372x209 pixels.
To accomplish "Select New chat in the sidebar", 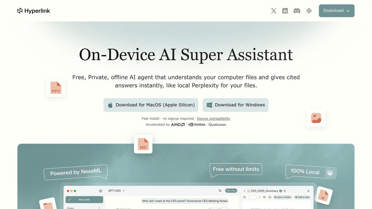I will pyautogui.click(x=84, y=200).
